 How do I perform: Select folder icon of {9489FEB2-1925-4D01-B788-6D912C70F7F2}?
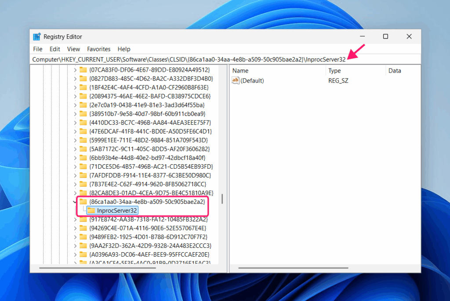[x=83, y=237]
